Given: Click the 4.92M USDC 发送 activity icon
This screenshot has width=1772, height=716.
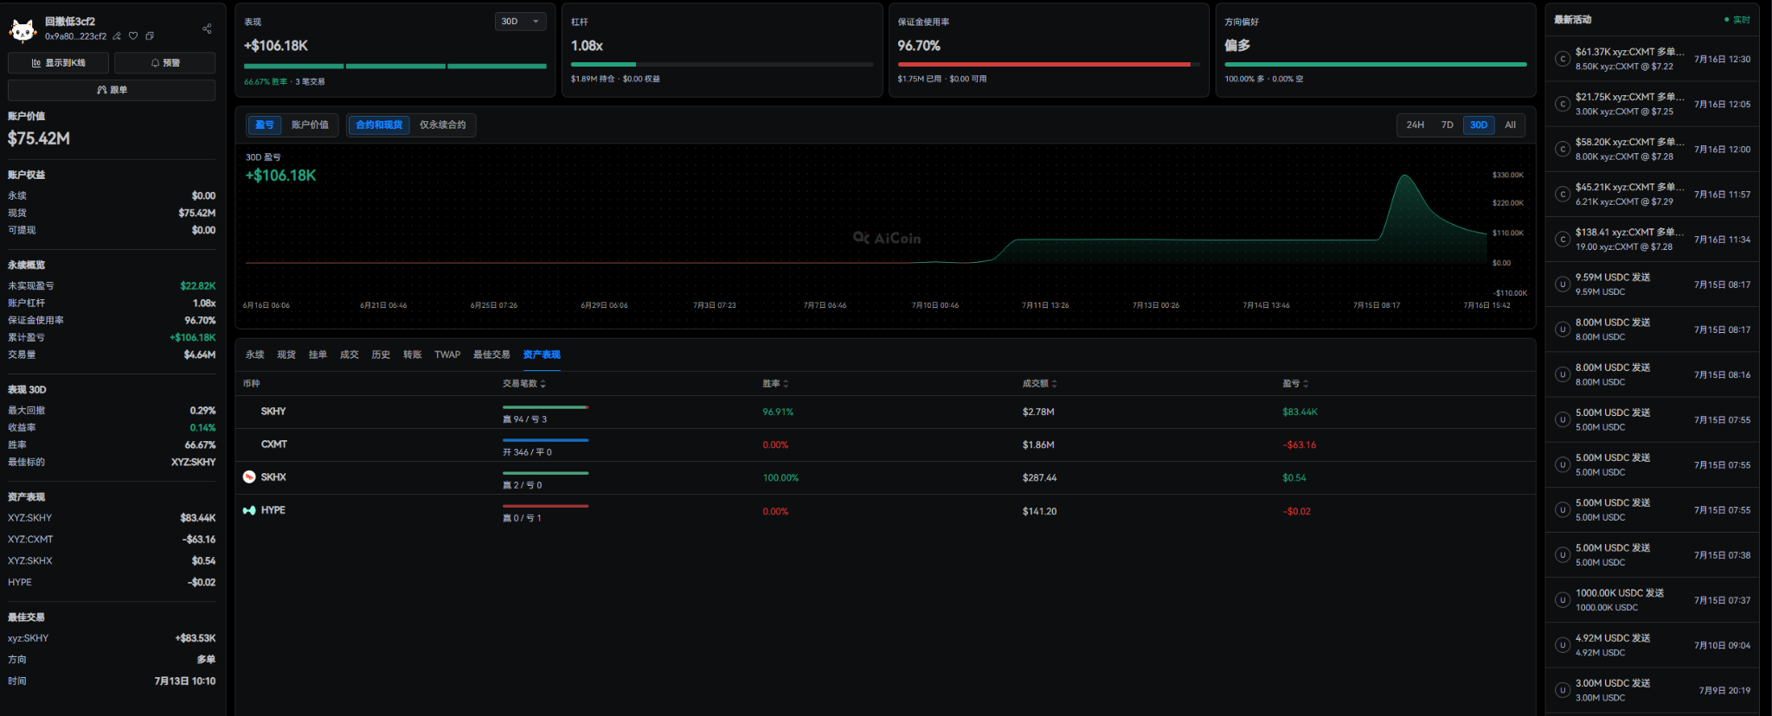Looking at the screenshot, I should click(x=1563, y=645).
